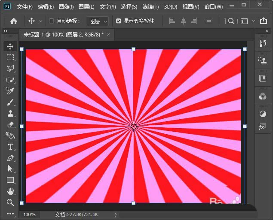The image size is (273, 220).
Task: Select the Clone Stamp tool
Action: tap(10, 113)
